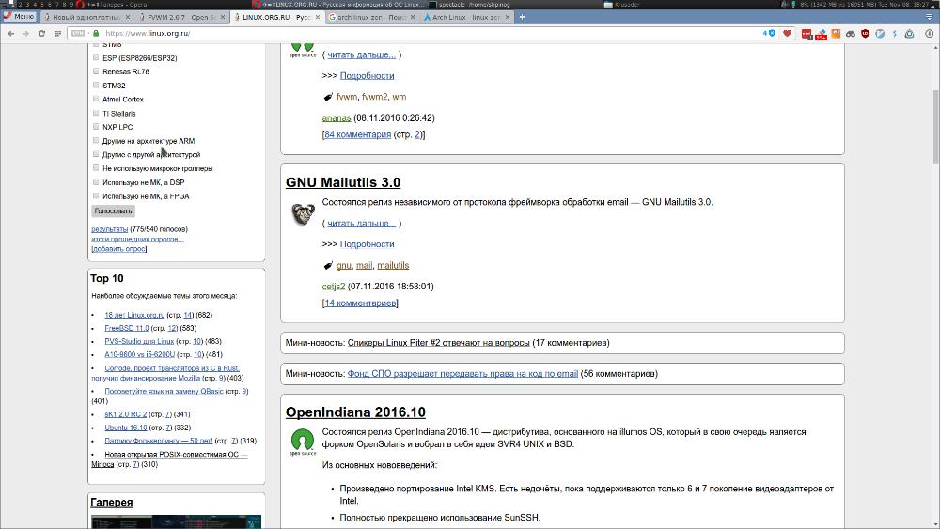Check the Renesas RL78 option
The height and width of the screenshot is (529, 940).
click(x=96, y=71)
